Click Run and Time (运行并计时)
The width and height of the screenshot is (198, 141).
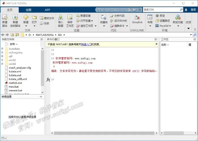click(119, 21)
